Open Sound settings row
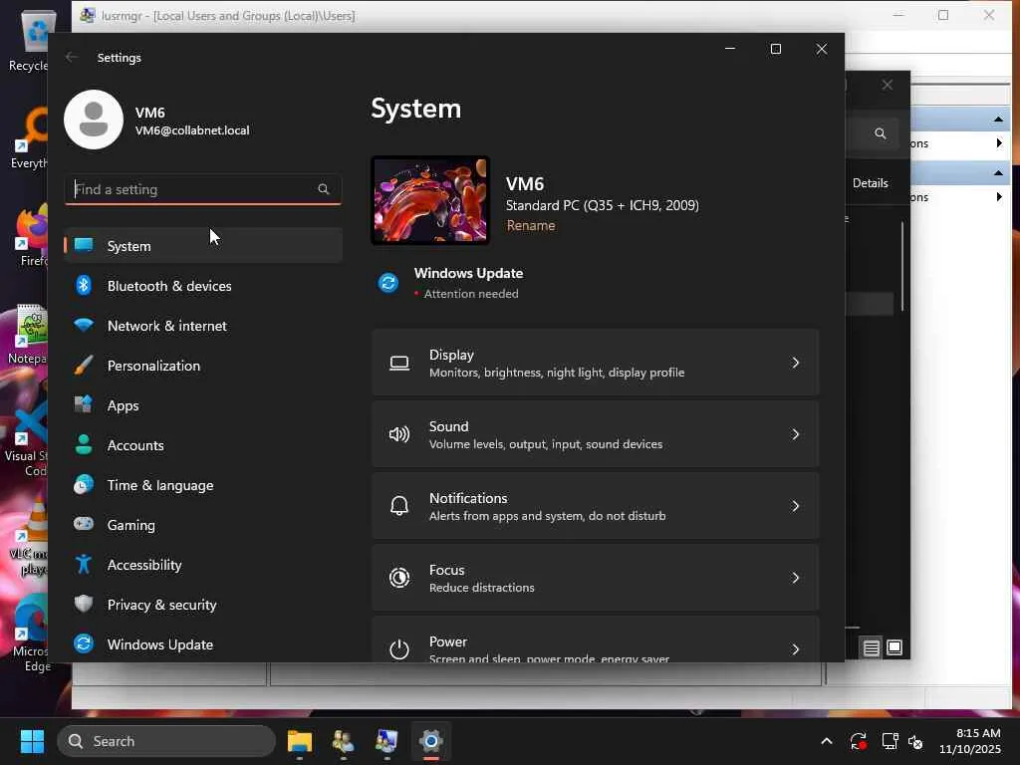 [596, 434]
